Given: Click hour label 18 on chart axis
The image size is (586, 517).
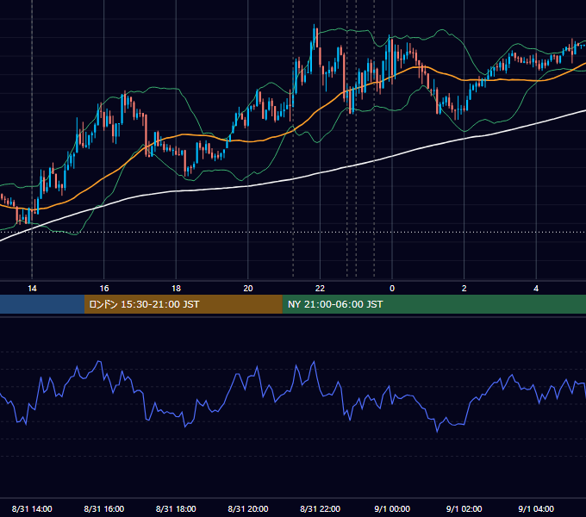Looking at the screenshot, I should pyautogui.click(x=176, y=289).
